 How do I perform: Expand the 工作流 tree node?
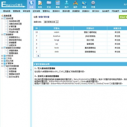coord(2,59)
